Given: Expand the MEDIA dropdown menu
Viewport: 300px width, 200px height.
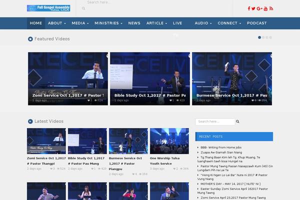Looking at the screenshot, I should 80,23.
